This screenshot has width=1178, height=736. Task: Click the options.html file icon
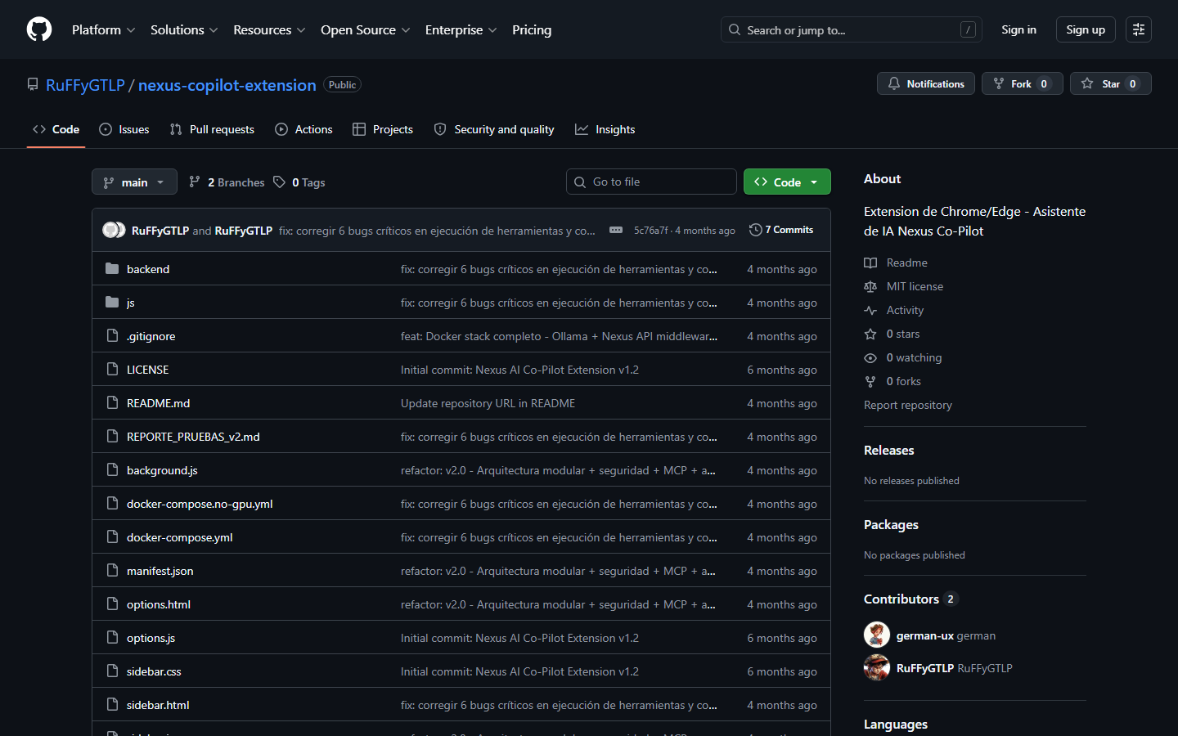(112, 604)
